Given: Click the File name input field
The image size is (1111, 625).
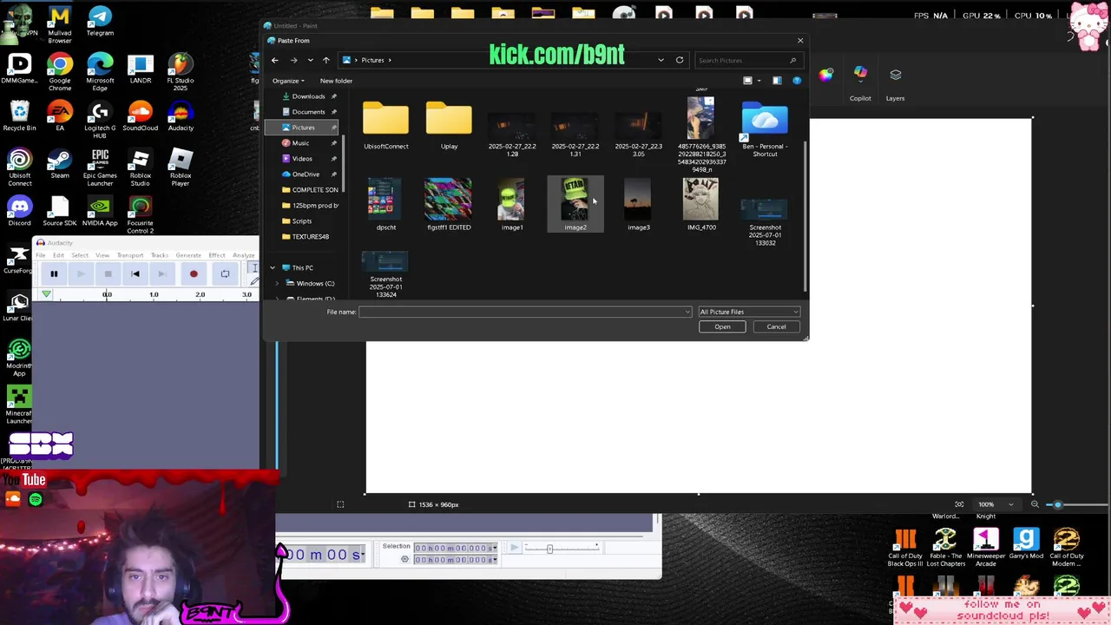Looking at the screenshot, I should pyautogui.click(x=525, y=312).
